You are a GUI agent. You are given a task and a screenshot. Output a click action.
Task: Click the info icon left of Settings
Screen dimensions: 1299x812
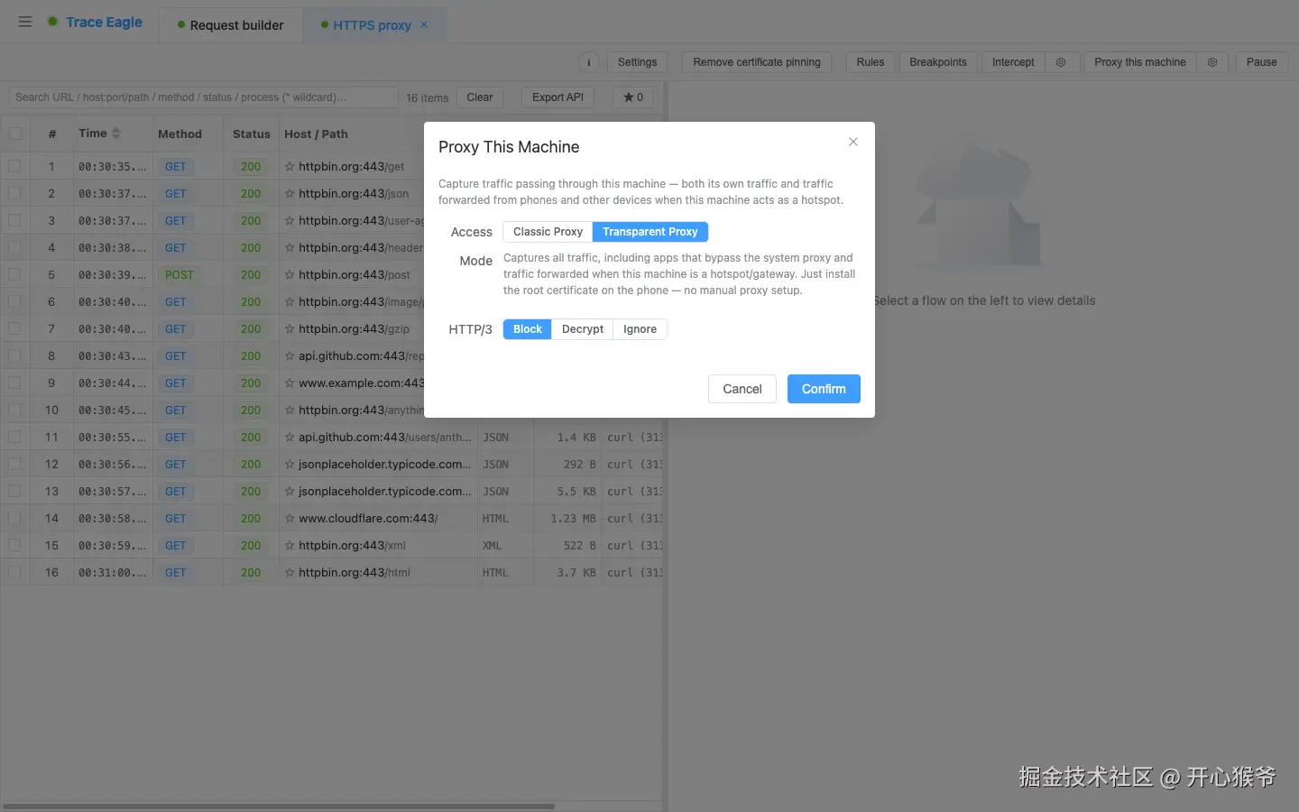click(x=588, y=62)
